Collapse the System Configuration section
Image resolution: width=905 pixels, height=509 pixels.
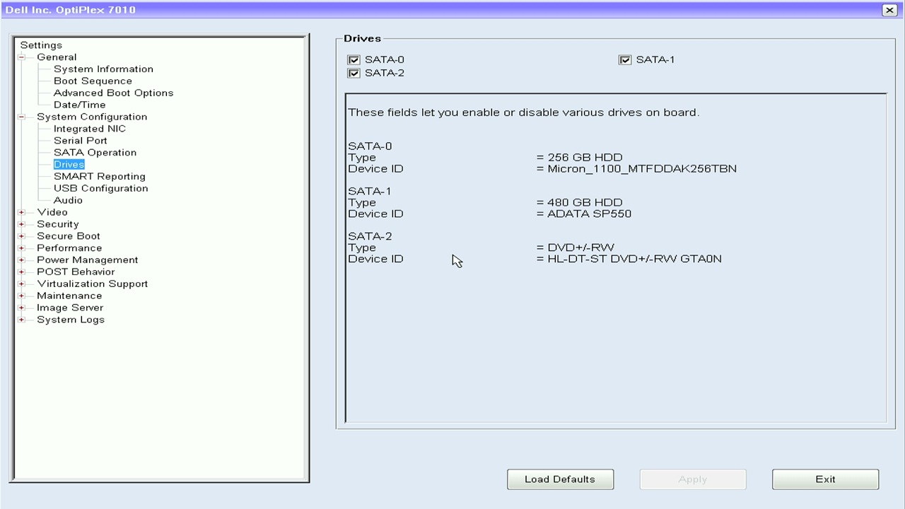(x=21, y=117)
